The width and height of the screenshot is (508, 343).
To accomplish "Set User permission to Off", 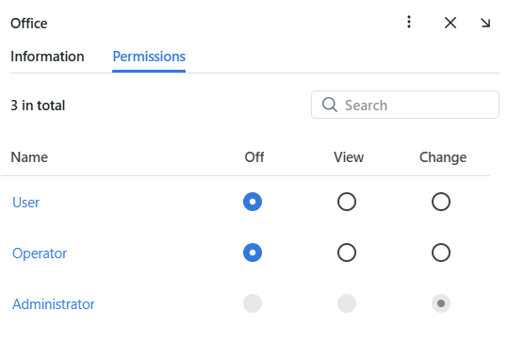I will pyautogui.click(x=253, y=202).
